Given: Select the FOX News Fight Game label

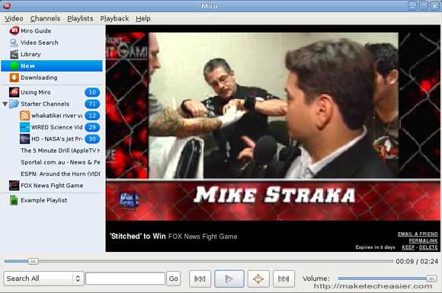Looking at the screenshot, I should tap(52, 186).
